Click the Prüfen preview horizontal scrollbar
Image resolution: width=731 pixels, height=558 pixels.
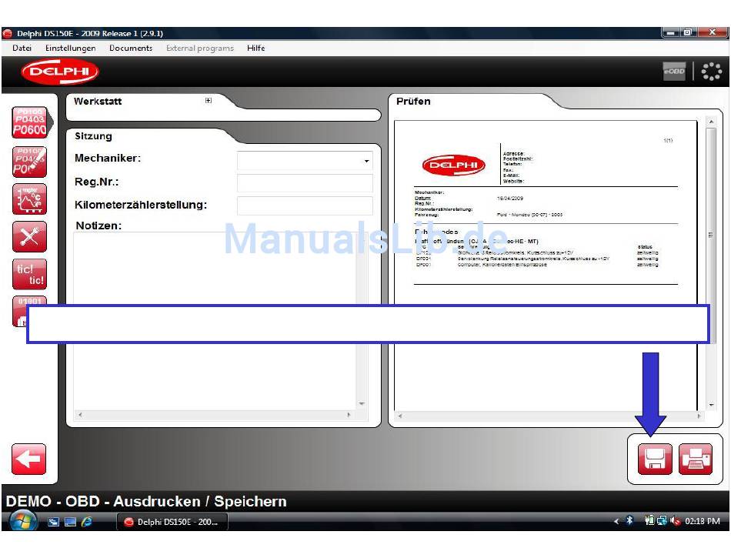pos(549,416)
